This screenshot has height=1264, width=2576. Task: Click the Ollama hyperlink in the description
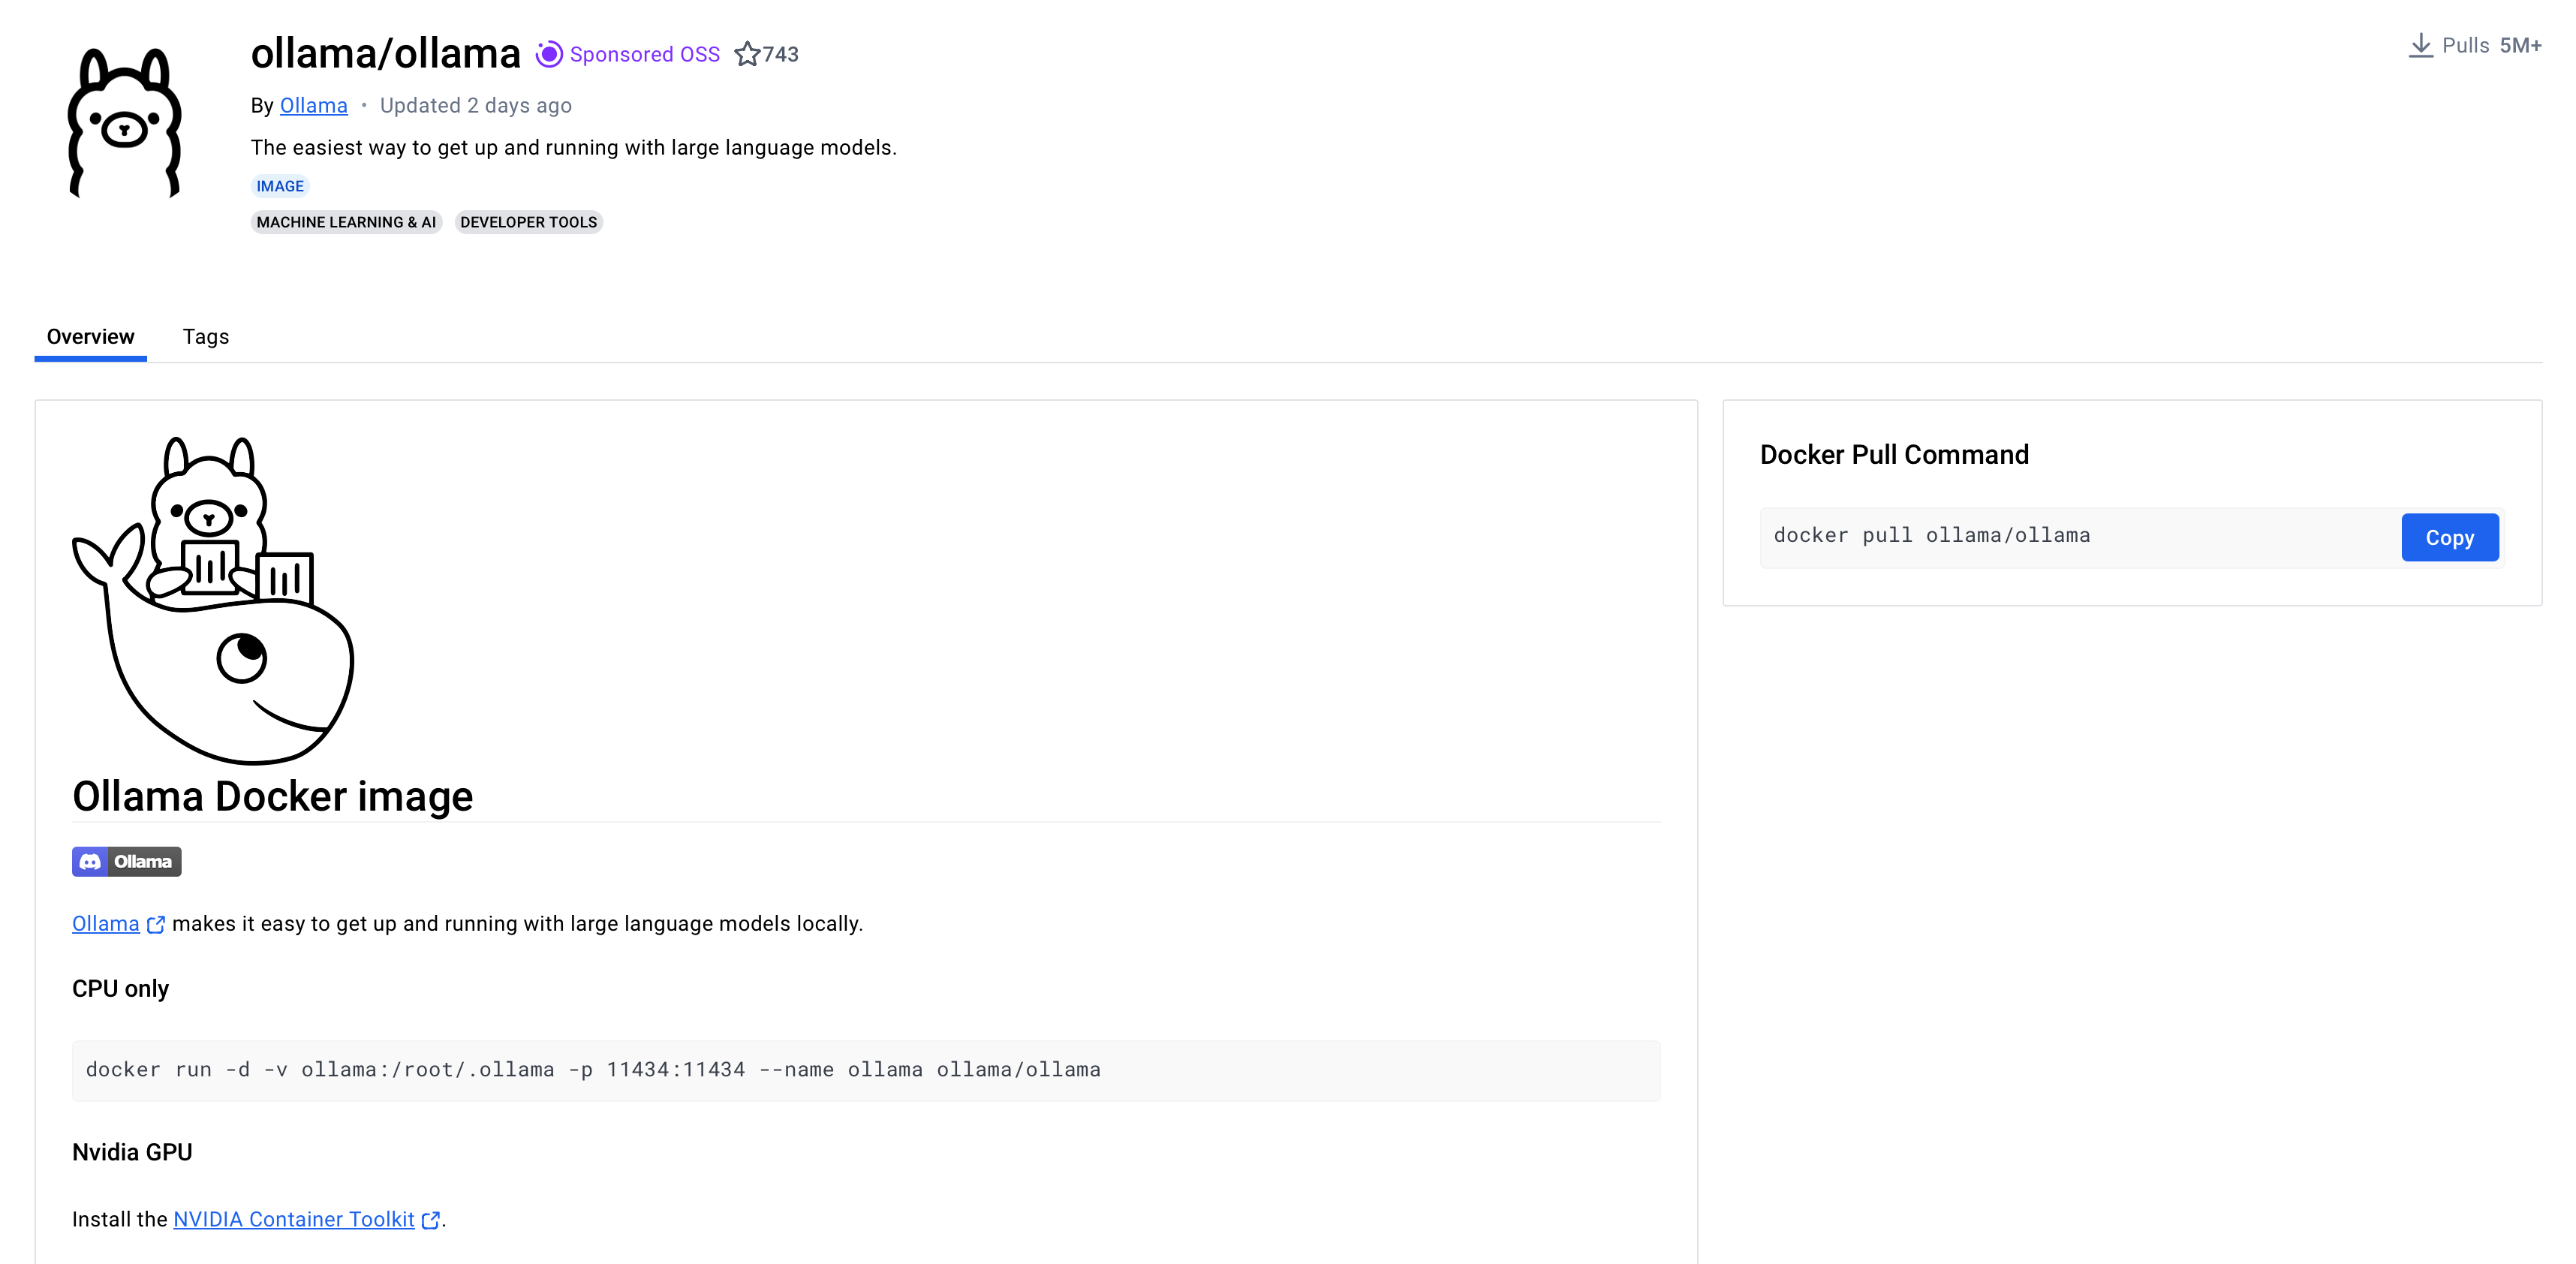pos(105,923)
